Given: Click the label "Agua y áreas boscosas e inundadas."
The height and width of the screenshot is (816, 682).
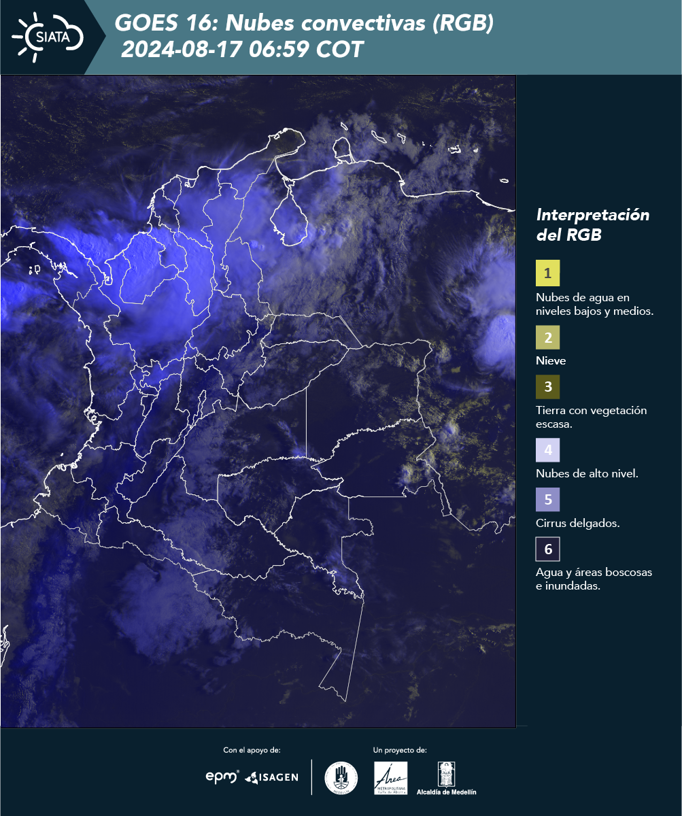Looking at the screenshot, I should 594,579.
